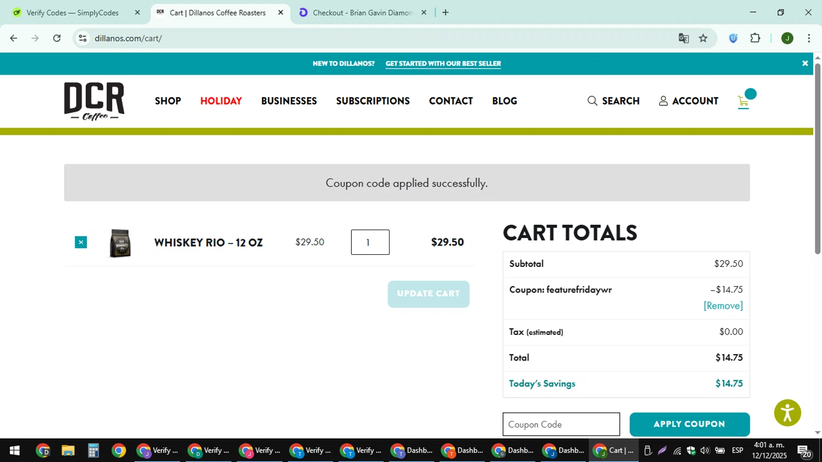Click the APPLY COUPON button
Viewport: 822px width, 462px height.
pos(689,424)
